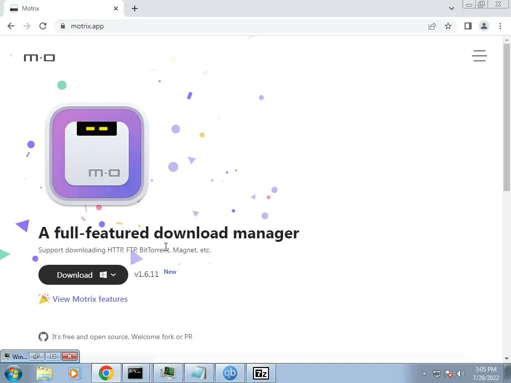Toggle the Chrome side panel icon
This screenshot has width=511, height=383.
[468, 26]
